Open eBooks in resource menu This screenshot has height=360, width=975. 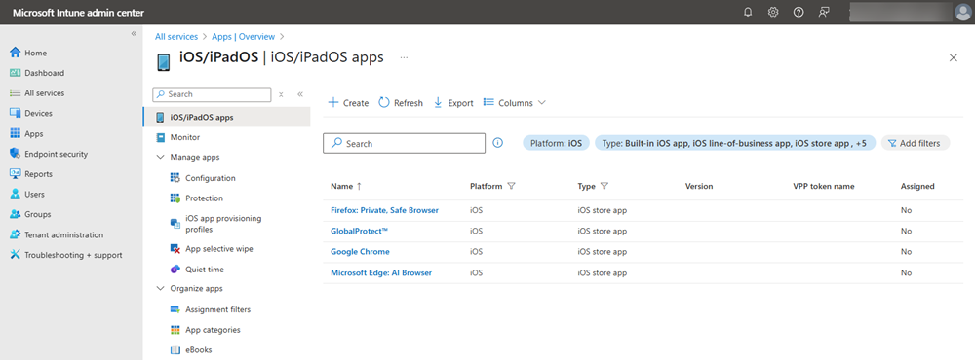coord(198,349)
